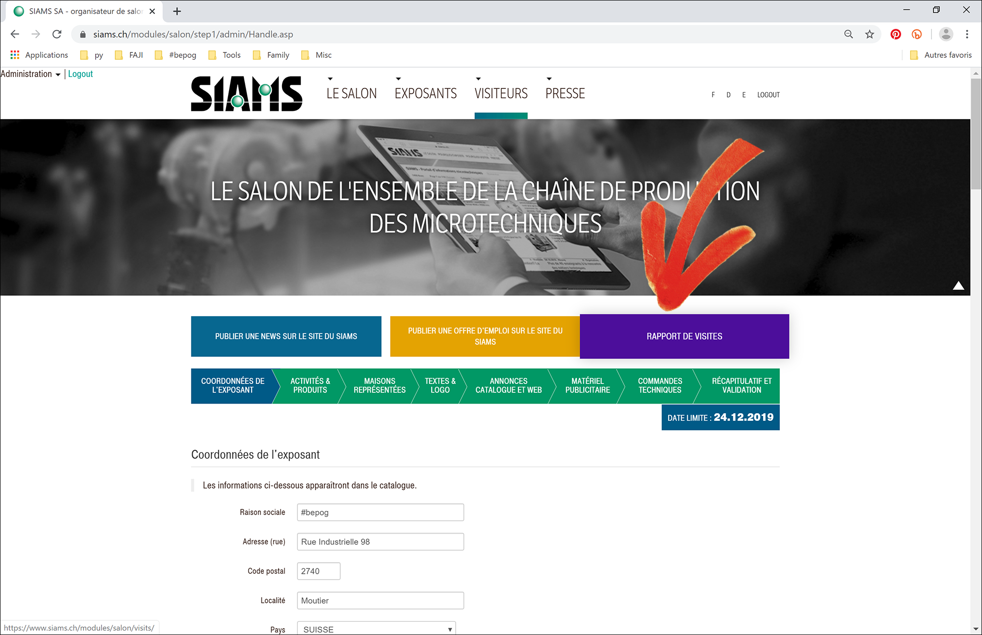Click the white scroll-to-top triangle
Image resolution: width=982 pixels, height=635 pixels.
click(958, 285)
